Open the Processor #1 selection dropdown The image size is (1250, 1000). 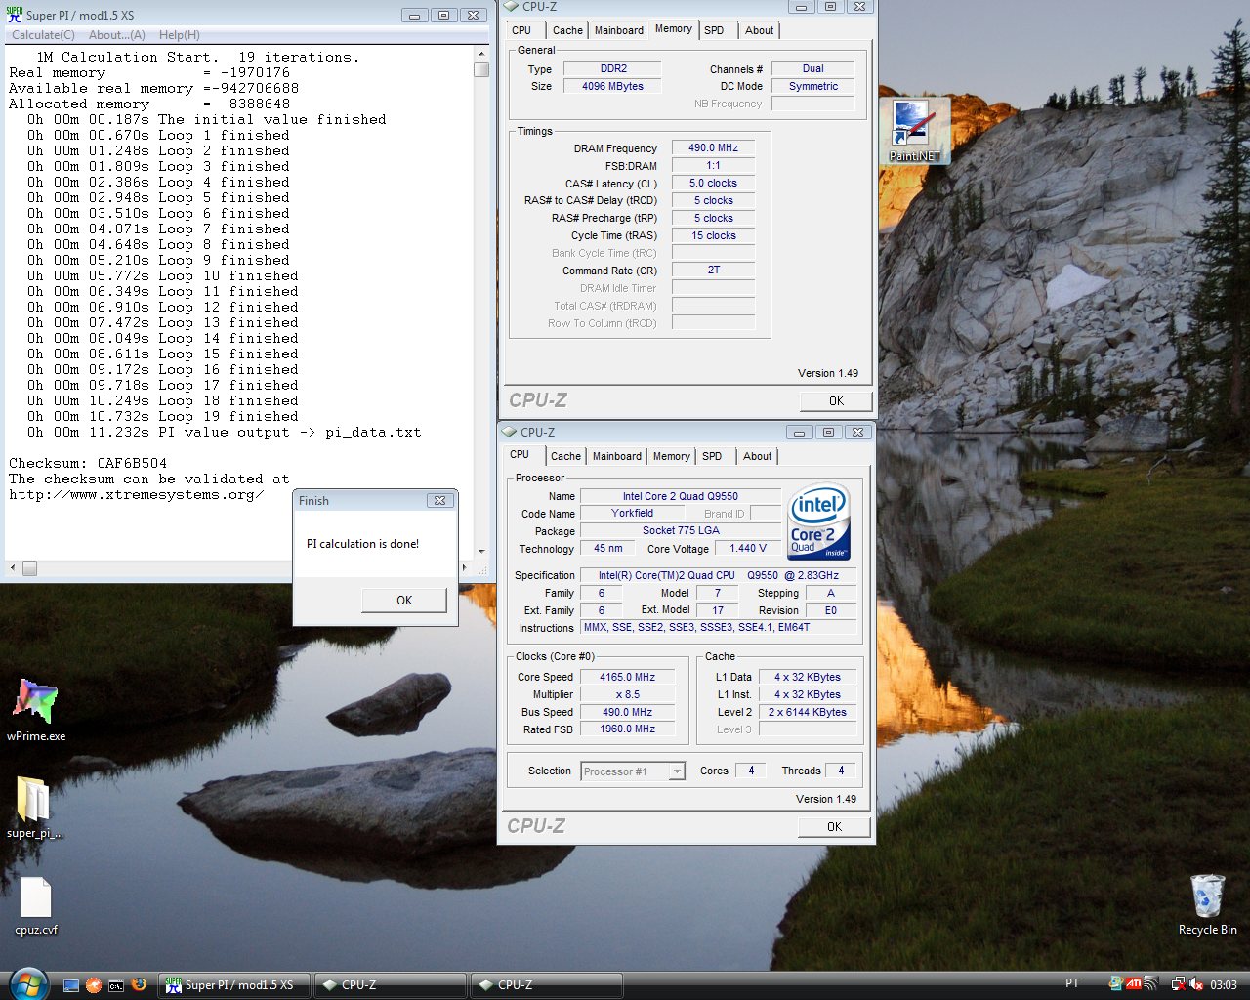(x=633, y=771)
